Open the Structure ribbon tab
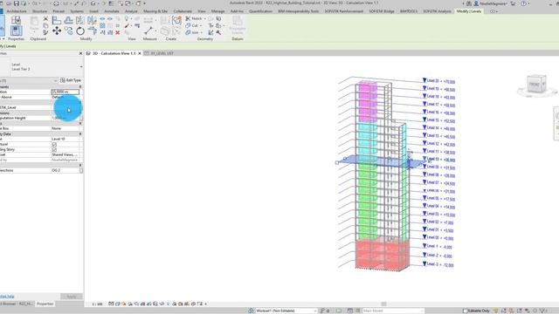 pos(39,11)
